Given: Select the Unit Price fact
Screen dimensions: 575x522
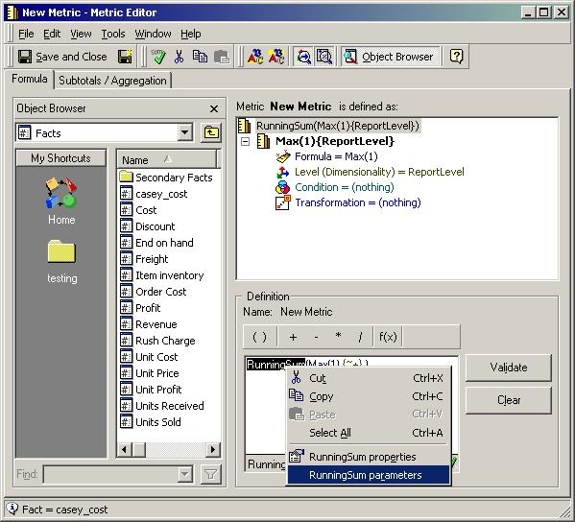Looking at the screenshot, I should 150,373.
